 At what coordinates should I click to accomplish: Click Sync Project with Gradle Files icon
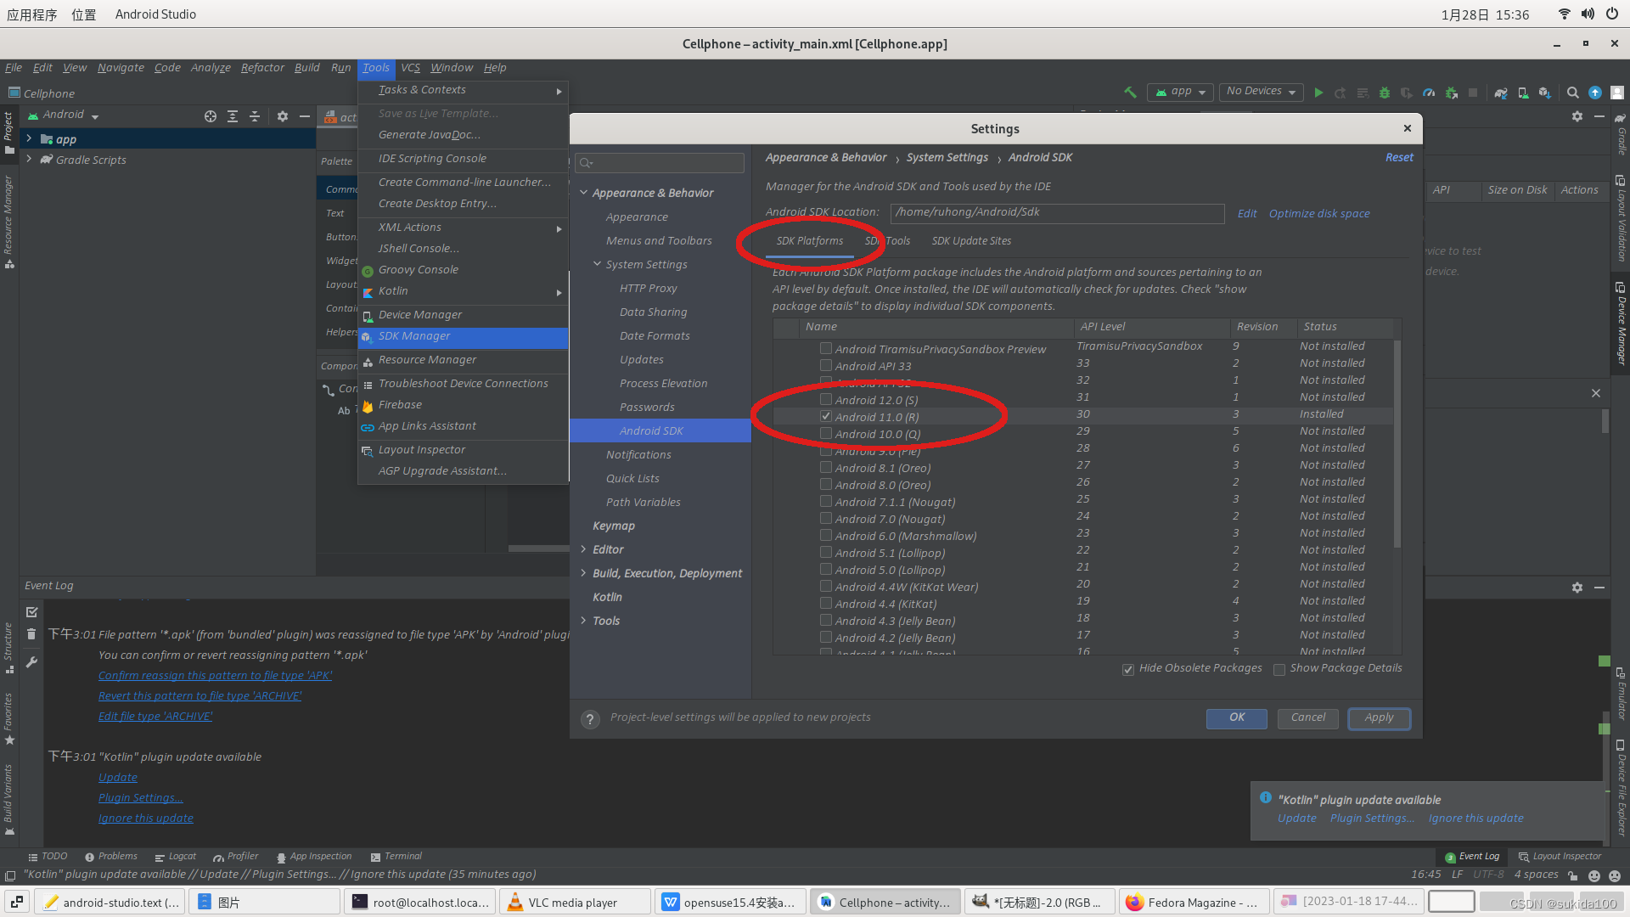[x=1501, y=93]
